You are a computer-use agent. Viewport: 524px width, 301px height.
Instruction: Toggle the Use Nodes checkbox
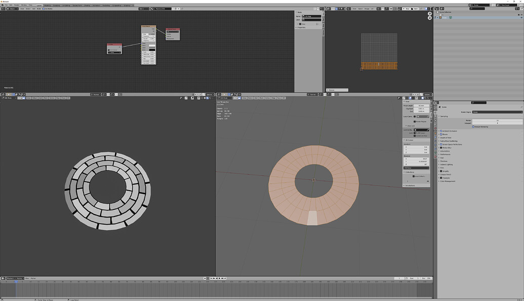pyautogui.click(x=44, y=9)
